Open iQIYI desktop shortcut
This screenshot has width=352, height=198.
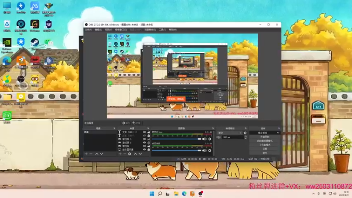click(7, 117)
